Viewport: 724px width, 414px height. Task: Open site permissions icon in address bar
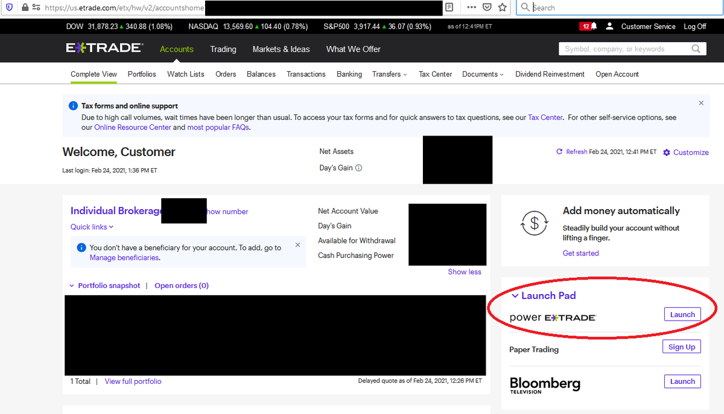[36, 7]
